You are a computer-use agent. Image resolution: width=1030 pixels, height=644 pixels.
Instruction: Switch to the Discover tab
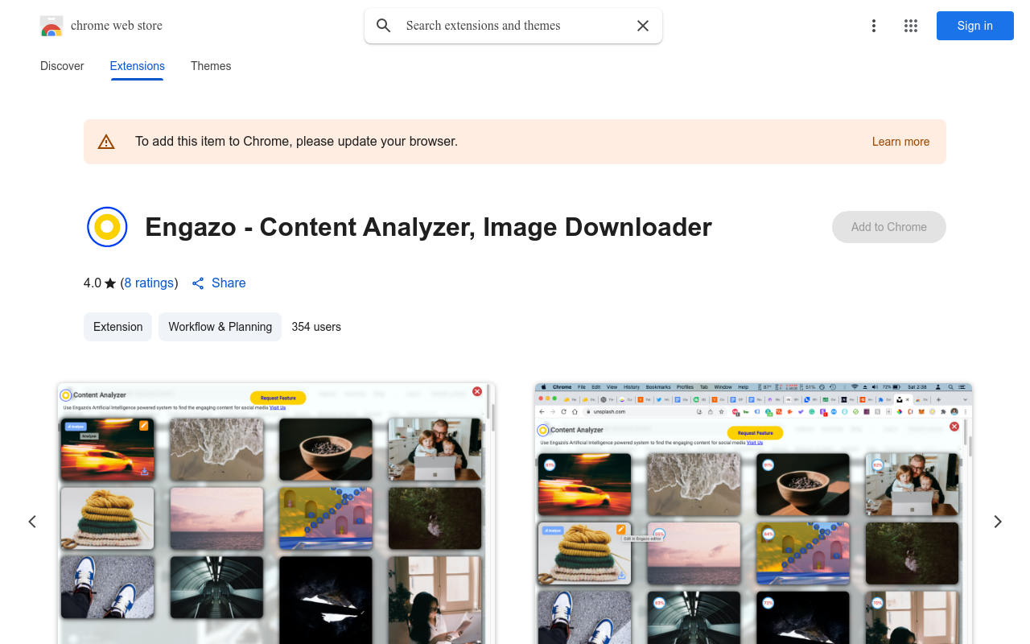[x=62, y=66]
